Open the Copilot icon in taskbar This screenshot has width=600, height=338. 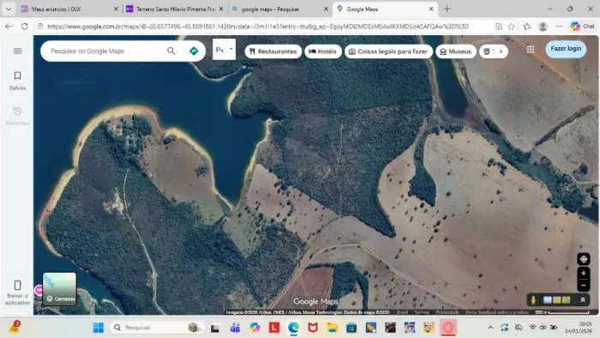255,328
